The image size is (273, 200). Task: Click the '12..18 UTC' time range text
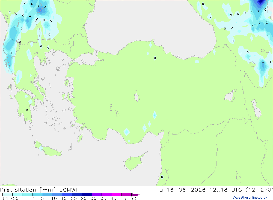point(226,190)
